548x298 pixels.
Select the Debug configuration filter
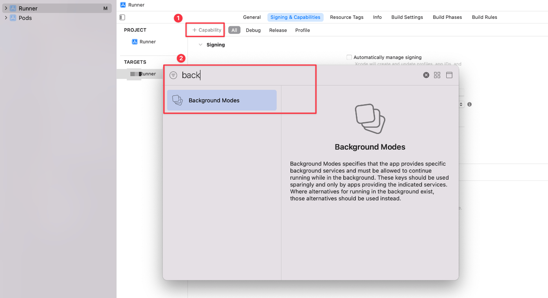coord(253,30)
